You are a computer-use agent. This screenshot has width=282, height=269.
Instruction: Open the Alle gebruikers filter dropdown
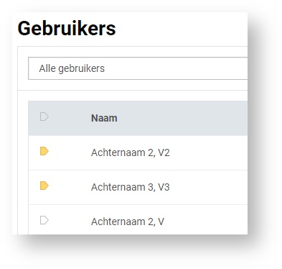(x=138, y=68)
